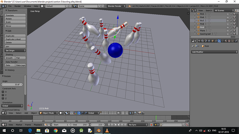
Task: Jump to the end frame of the timeline
Action: click(125, 125)
